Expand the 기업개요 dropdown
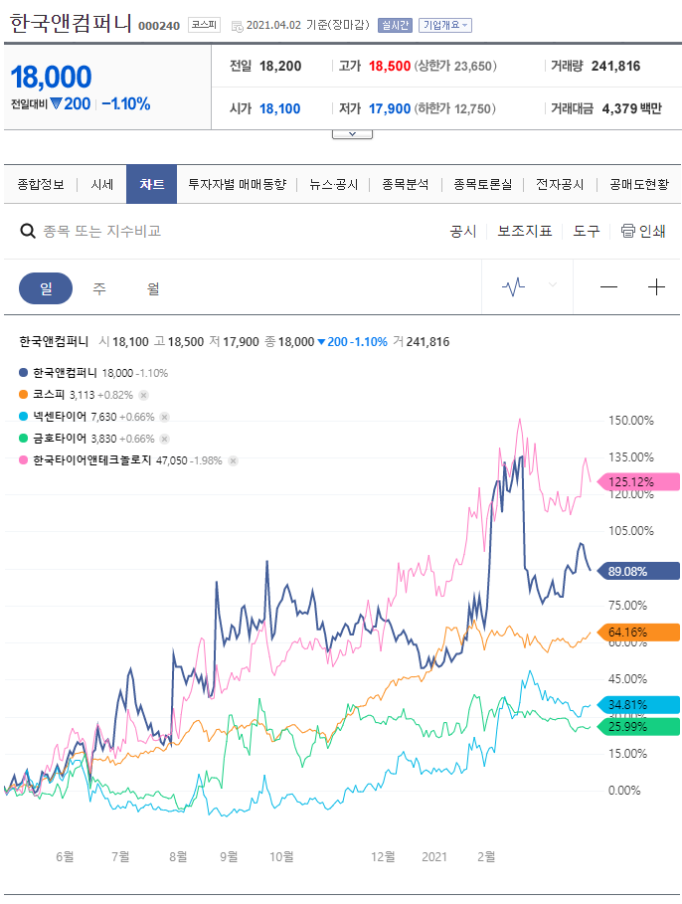 (x=445, y=25)
